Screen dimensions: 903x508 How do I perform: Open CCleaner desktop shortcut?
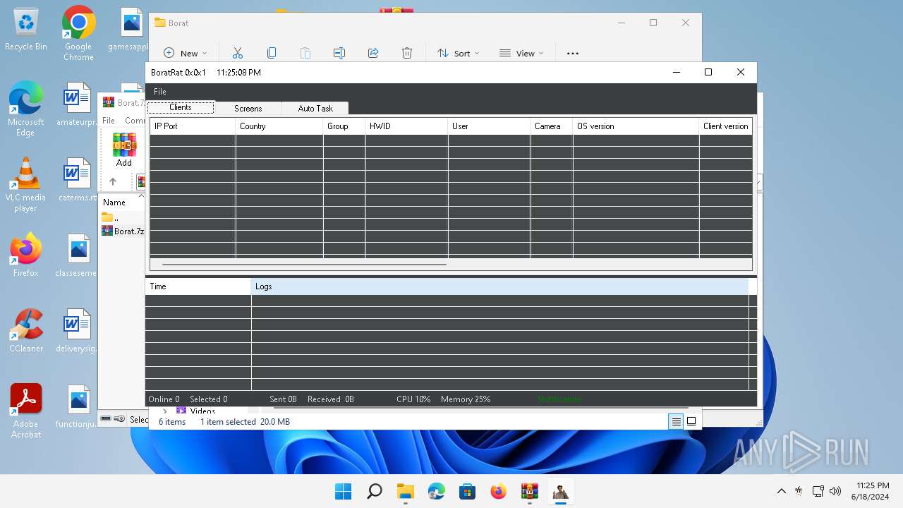coord(26,331)
